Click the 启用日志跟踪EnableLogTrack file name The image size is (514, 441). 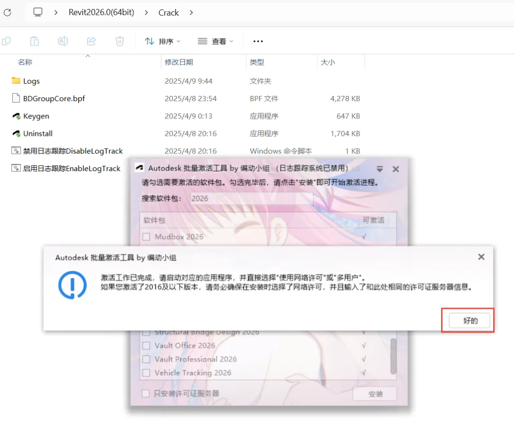coord(72,169)
